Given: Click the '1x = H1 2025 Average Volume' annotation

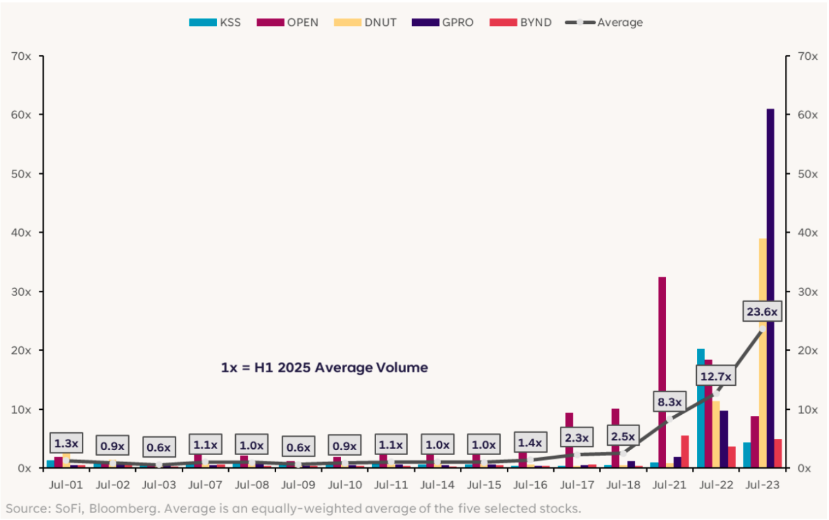Looking at the screenshot, I should (x=325, y=368).
